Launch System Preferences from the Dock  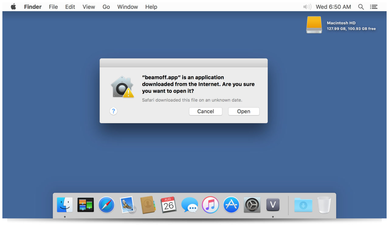click(x=252, y=205)
